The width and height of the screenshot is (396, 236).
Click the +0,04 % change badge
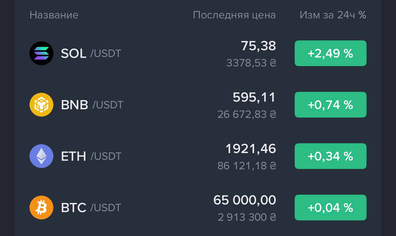point(331,208)
